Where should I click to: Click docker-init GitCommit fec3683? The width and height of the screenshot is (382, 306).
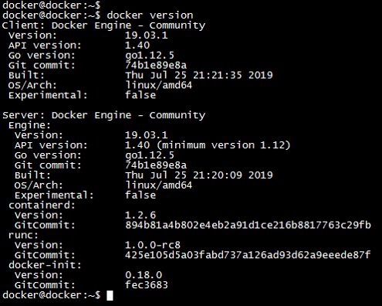coord(147,285)
